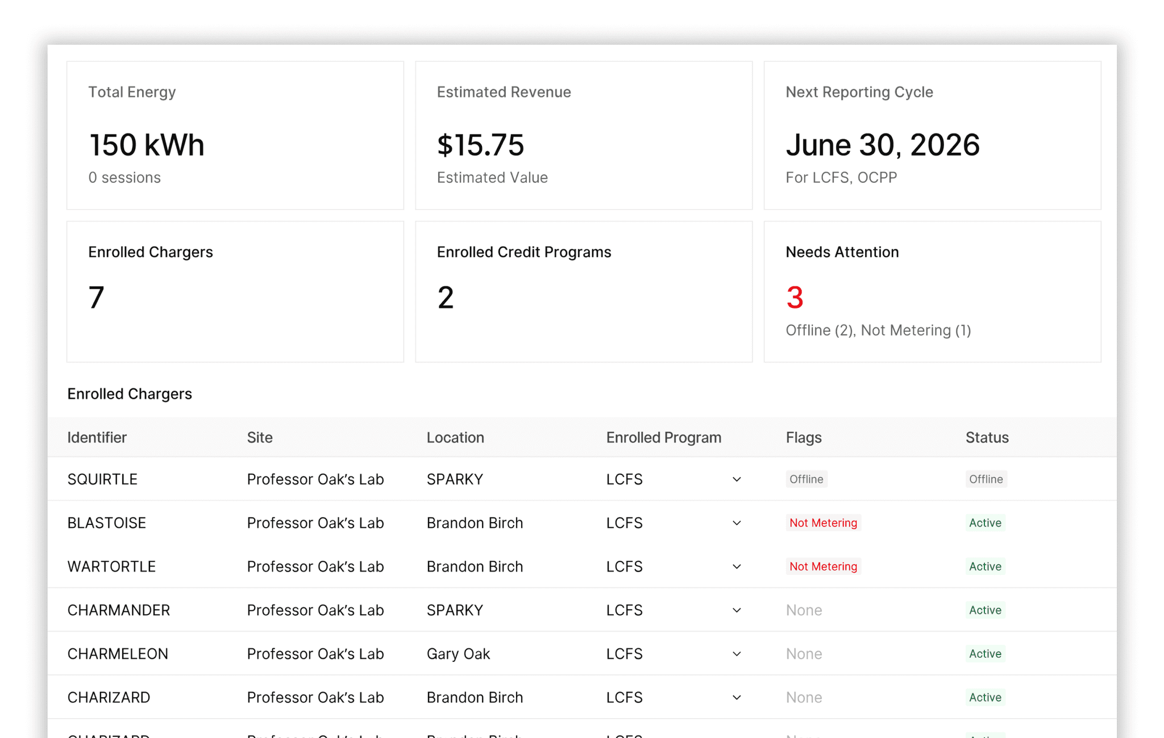Click the Site column header

pos(260,437)
